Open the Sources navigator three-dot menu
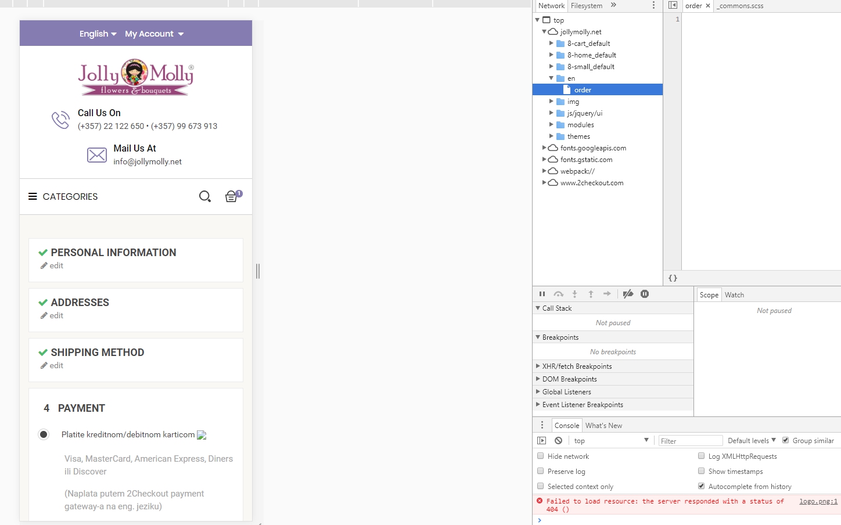Screen dimensions: 841x525 pos(653,5)
